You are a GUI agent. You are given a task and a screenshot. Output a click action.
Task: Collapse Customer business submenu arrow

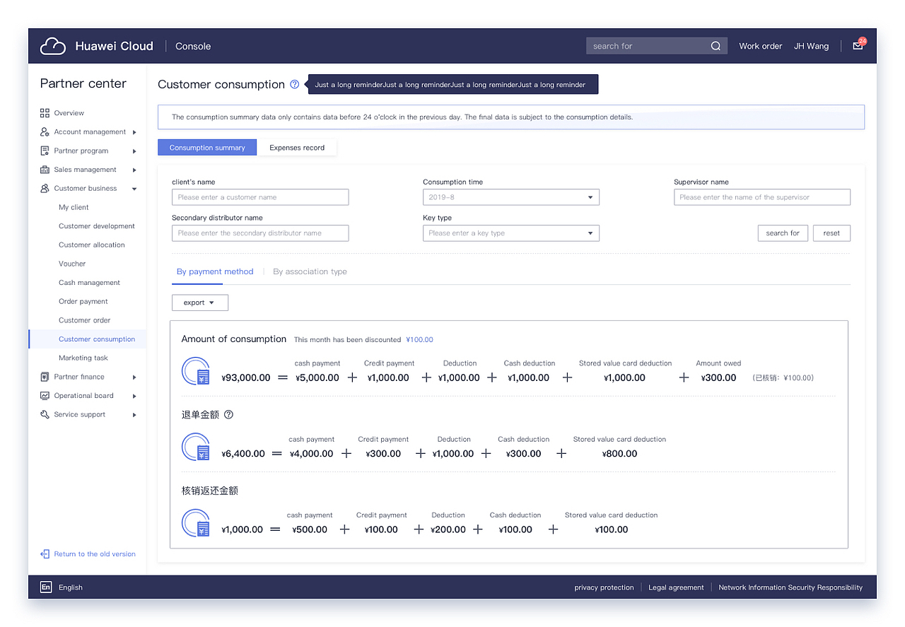click(134, 189)
